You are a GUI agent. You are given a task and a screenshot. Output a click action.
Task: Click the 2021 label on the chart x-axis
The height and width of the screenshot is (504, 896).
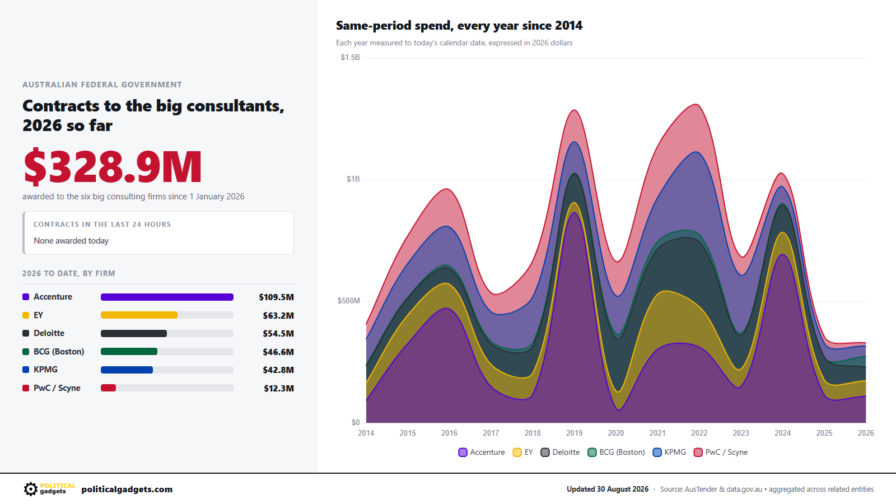[657, 433]
